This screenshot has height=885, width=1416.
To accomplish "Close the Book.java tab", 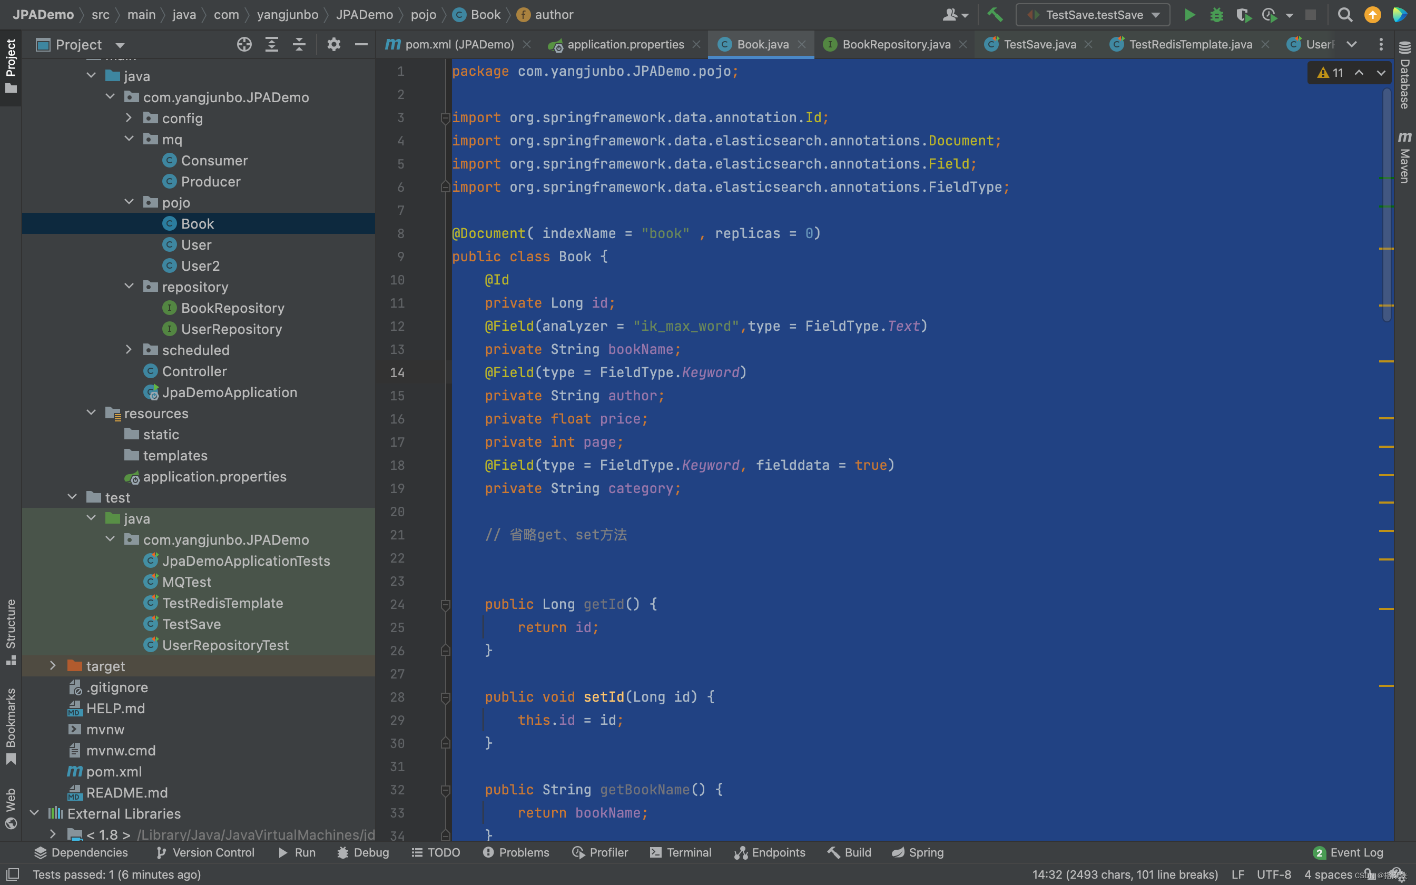I will [802, 44].
